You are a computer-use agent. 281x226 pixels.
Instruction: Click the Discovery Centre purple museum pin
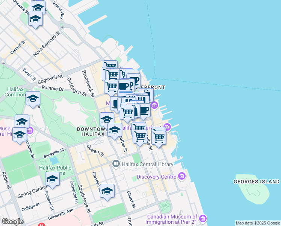[182, 176]
